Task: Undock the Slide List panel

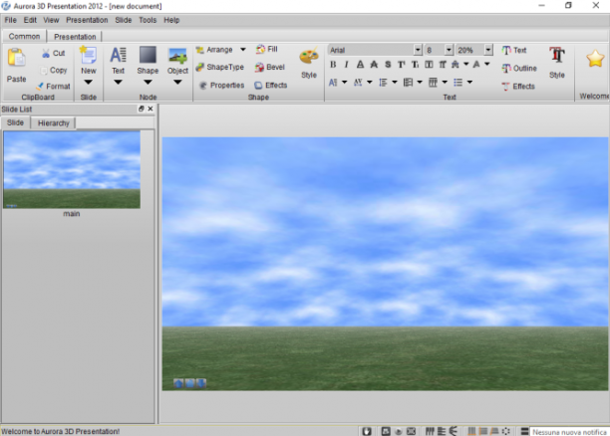Action: (141, 109)
